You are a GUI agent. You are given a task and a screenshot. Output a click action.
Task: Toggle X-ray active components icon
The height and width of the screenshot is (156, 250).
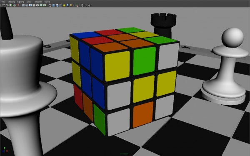[85, 5]
